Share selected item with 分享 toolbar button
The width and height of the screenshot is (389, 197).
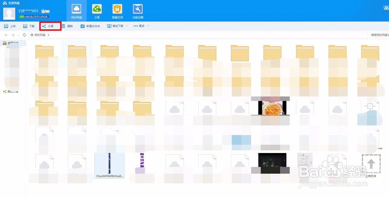point(50,26)
